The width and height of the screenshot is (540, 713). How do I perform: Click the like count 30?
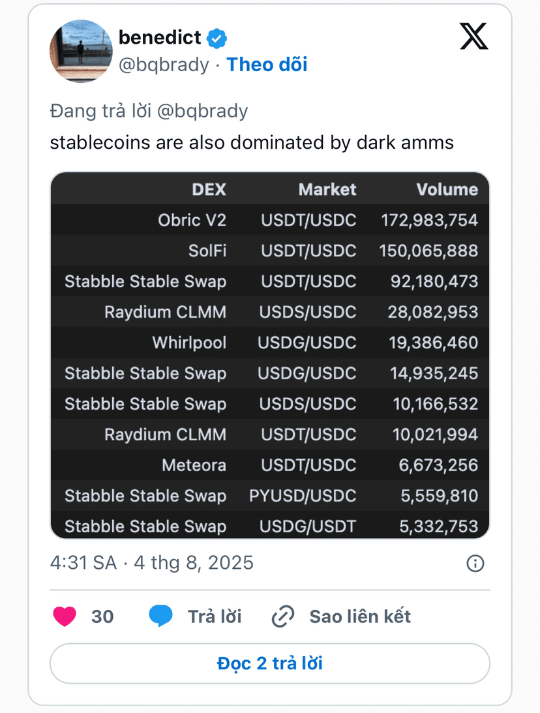click(x=102, y=616)
